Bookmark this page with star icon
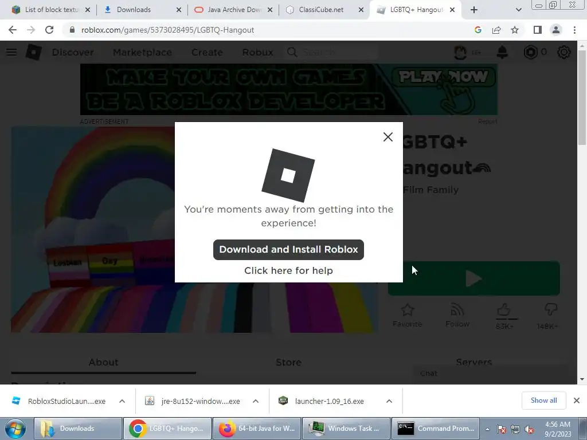The width and height of the screenshot is (587, 440). 515,30
